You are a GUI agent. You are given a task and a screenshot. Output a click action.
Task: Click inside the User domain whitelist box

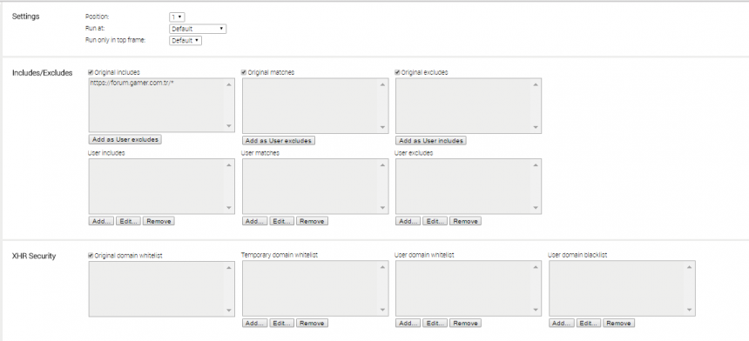(x=469, y=289)
